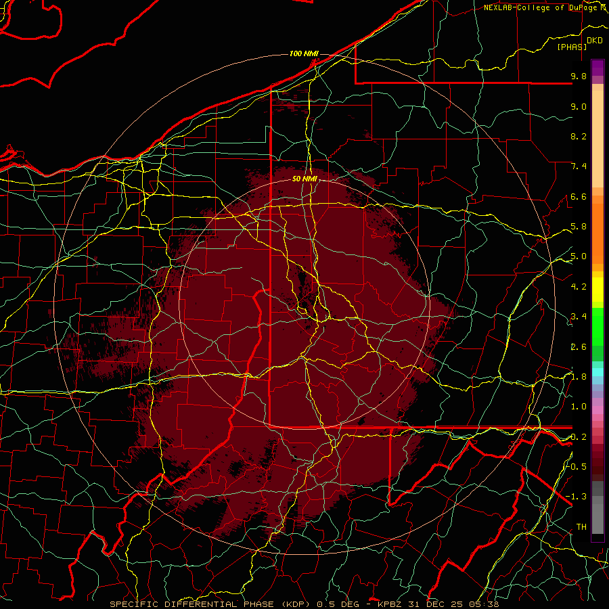Click the 0.2 color scale value
Viewport: 609px width, 609px height.
click(x=579, y=437)
